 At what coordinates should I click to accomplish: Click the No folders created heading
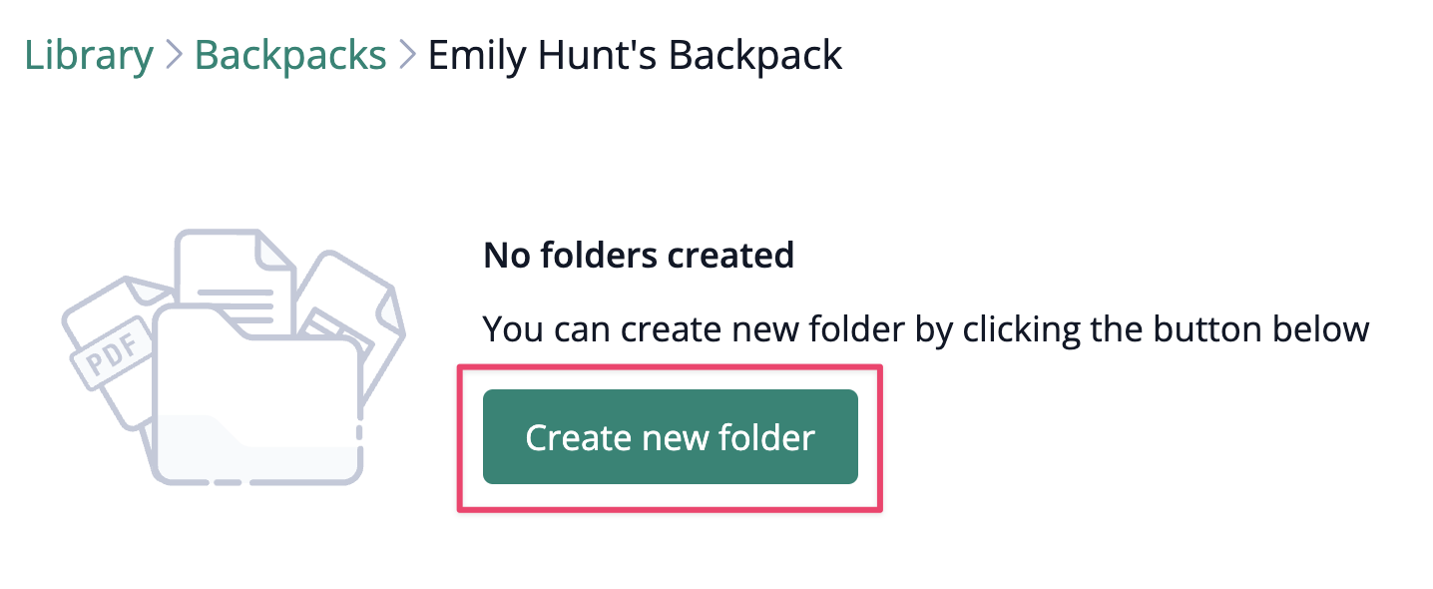coord(639,256)
